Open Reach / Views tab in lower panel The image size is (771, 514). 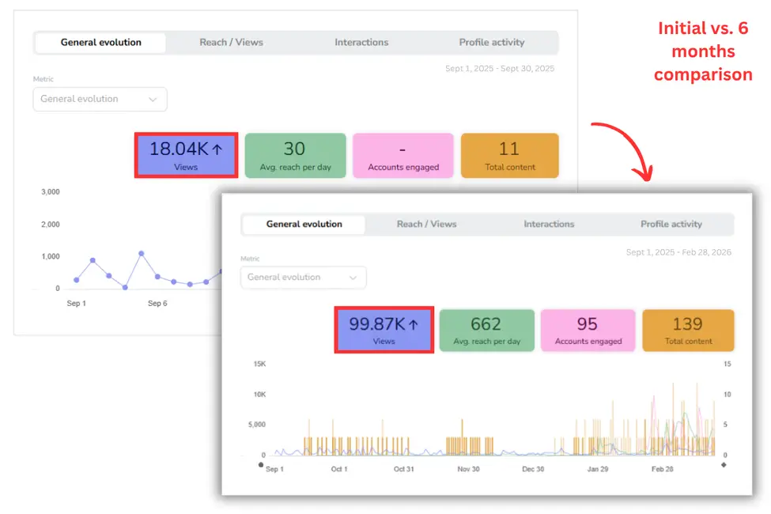pyautogui.click(x=426, y=225)
